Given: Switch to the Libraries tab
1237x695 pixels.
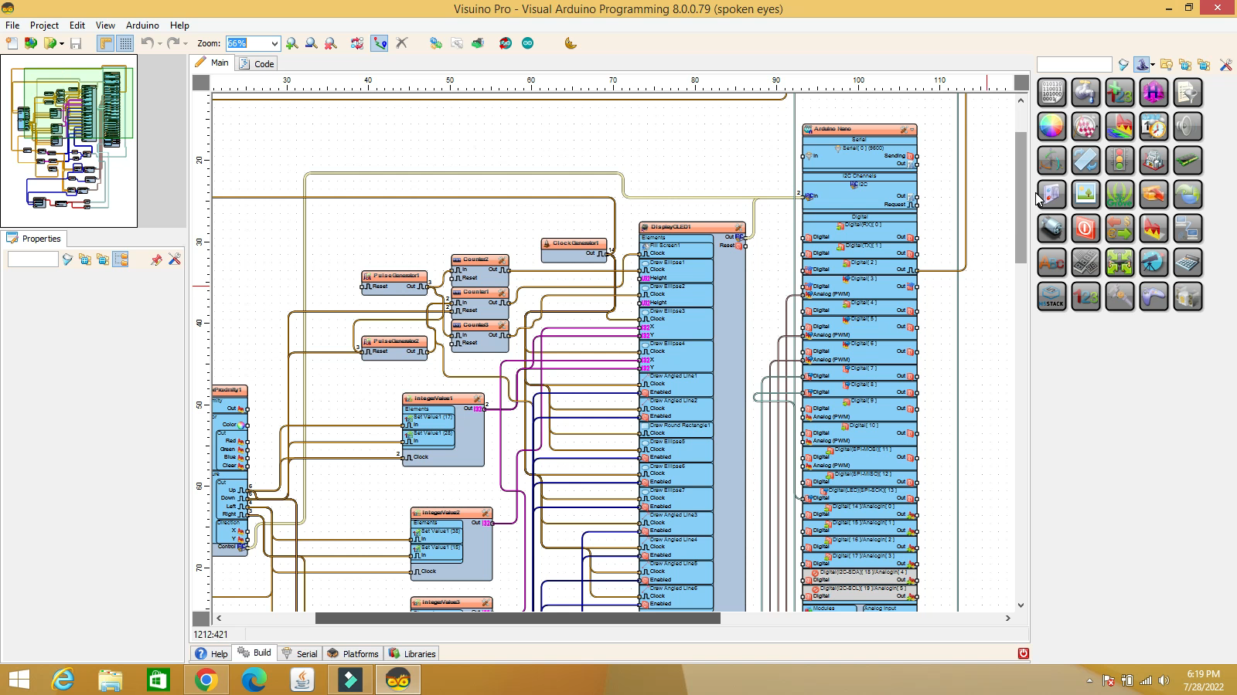Looking at the screenshot, I should pyautogui.click(x=413, y=653).
